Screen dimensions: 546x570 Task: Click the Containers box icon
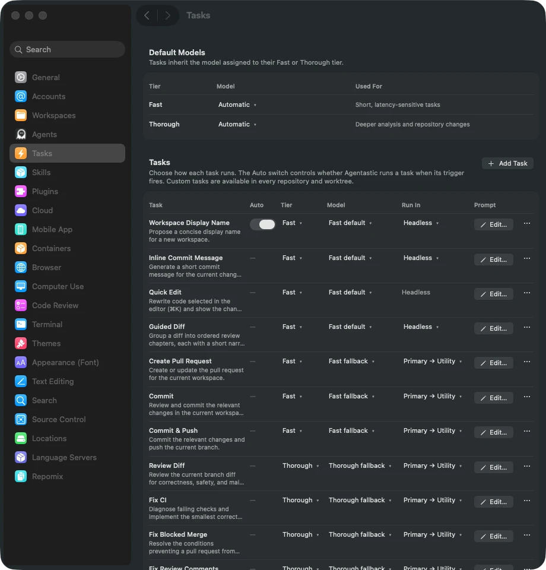[x=21, y=248]
